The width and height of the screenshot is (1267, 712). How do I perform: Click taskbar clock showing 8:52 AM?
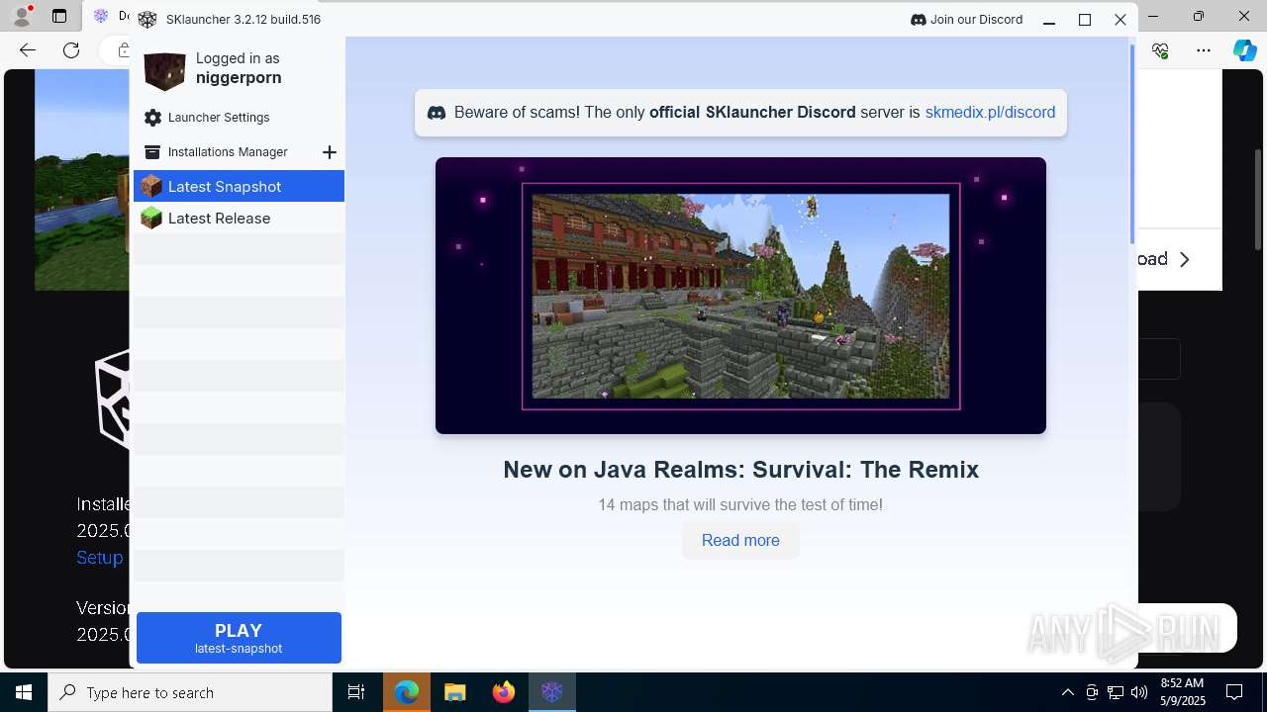1182,693
